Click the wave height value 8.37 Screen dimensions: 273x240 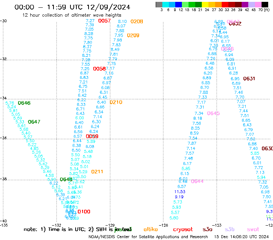pos(87,47)
